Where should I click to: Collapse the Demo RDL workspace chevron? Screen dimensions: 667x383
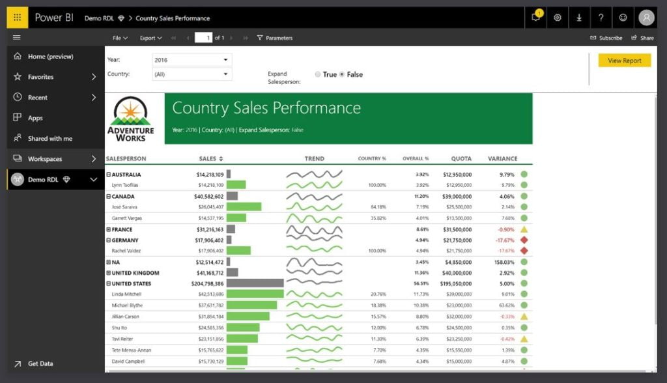(x=94, y=180)
